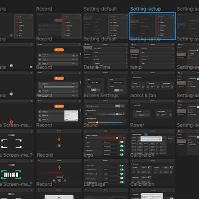Click the right segmented toggle in Date & Time frame
The width and height of the screenshot is (199, 199).
tap(119, 90)
